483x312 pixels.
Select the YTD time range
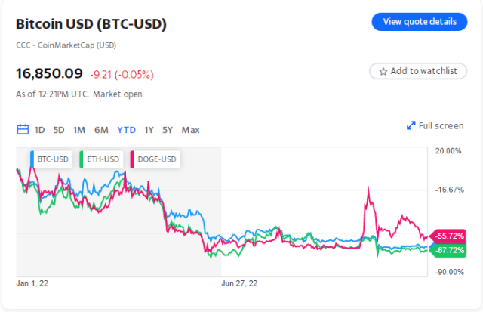click(x=126, y=130)
